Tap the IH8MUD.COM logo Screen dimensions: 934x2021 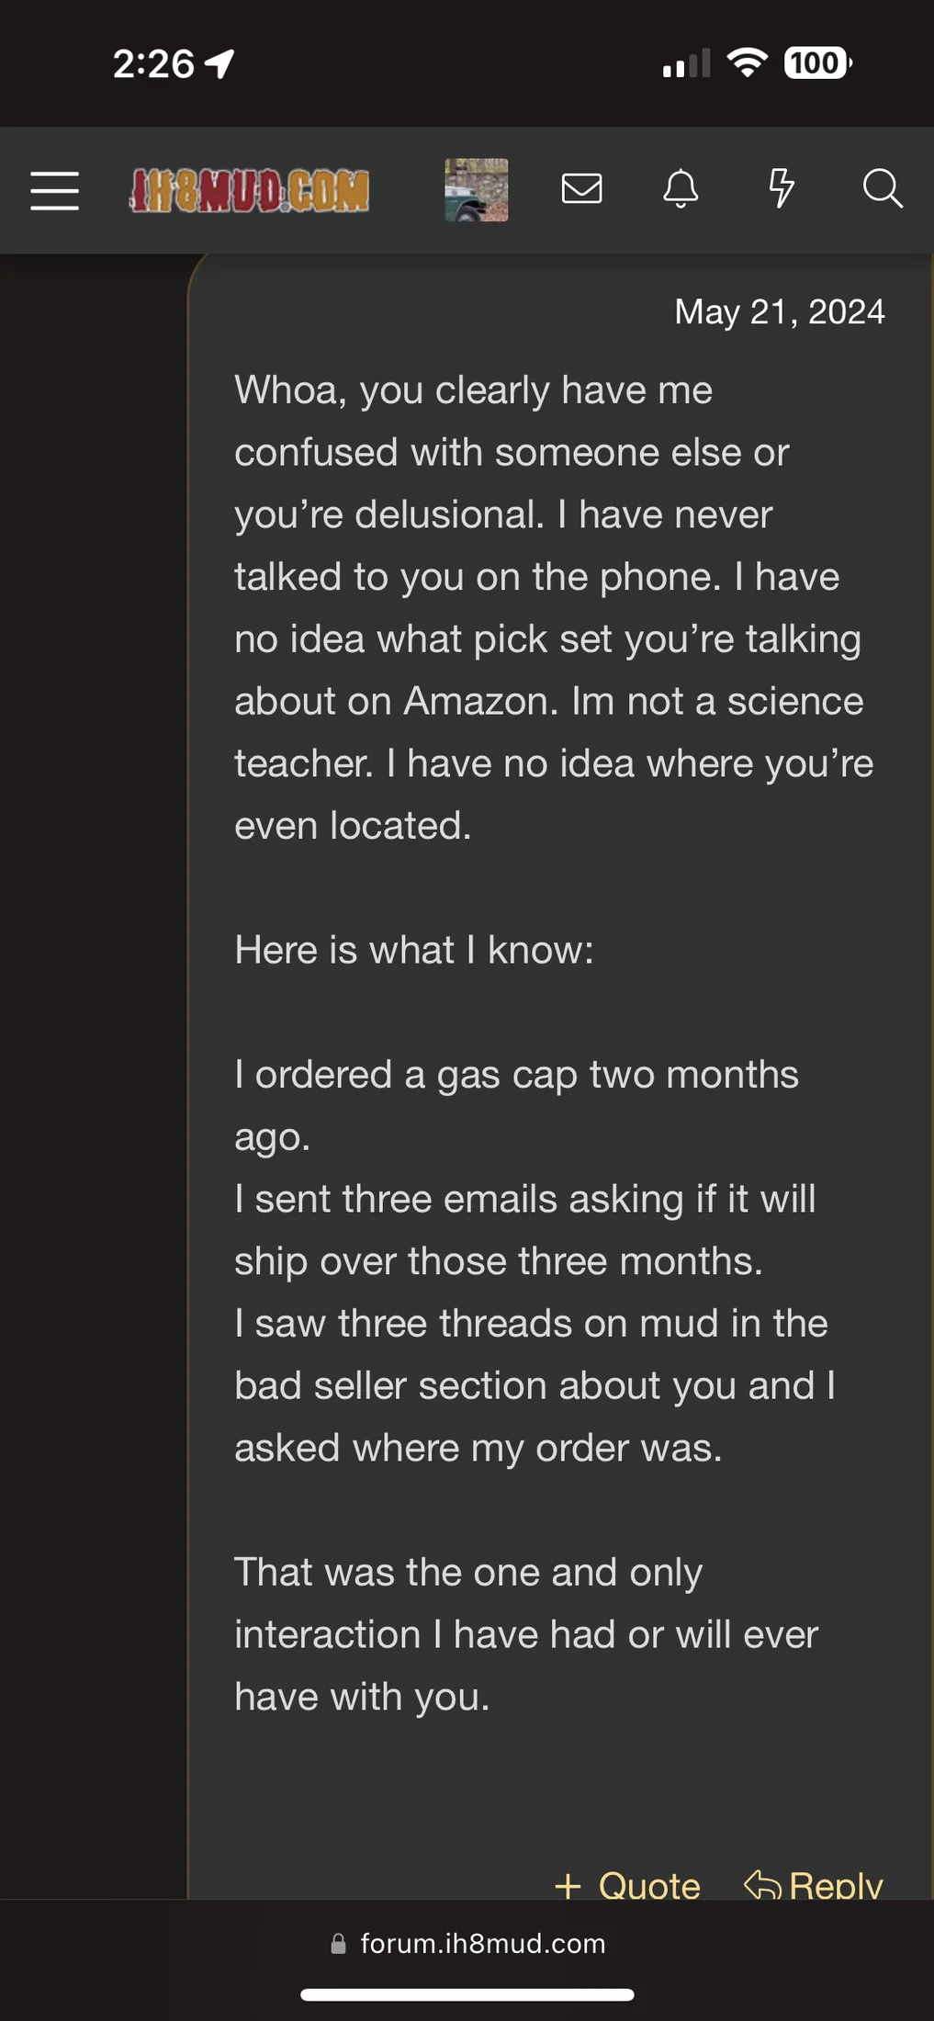click(x=250, y=190)
